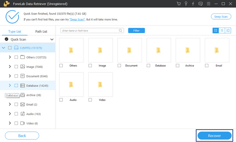Tick the checkbox under Video folder thumbnail
Image resolution: width=236 pixels, height=142 pixels.
click(90, 100)
